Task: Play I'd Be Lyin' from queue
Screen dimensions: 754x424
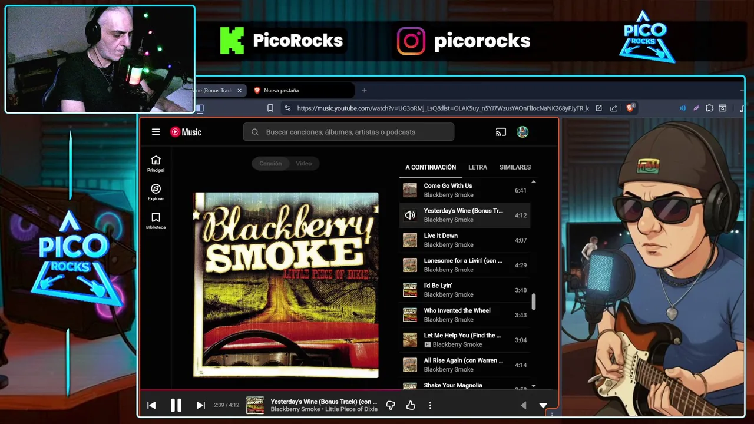Action: (x=465, y=290)
